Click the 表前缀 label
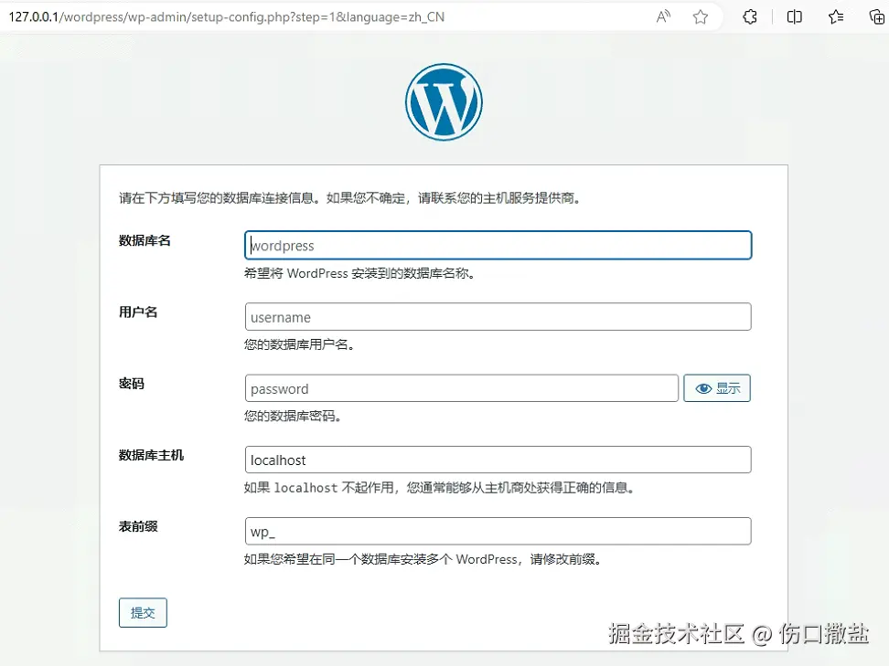This screenshot has width=889, height=666. tap(138, 527)
